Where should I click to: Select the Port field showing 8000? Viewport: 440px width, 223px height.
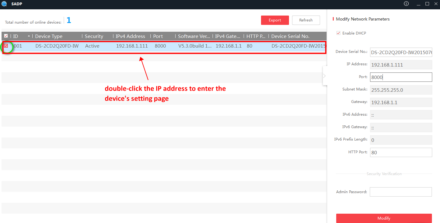coord(401,77)
